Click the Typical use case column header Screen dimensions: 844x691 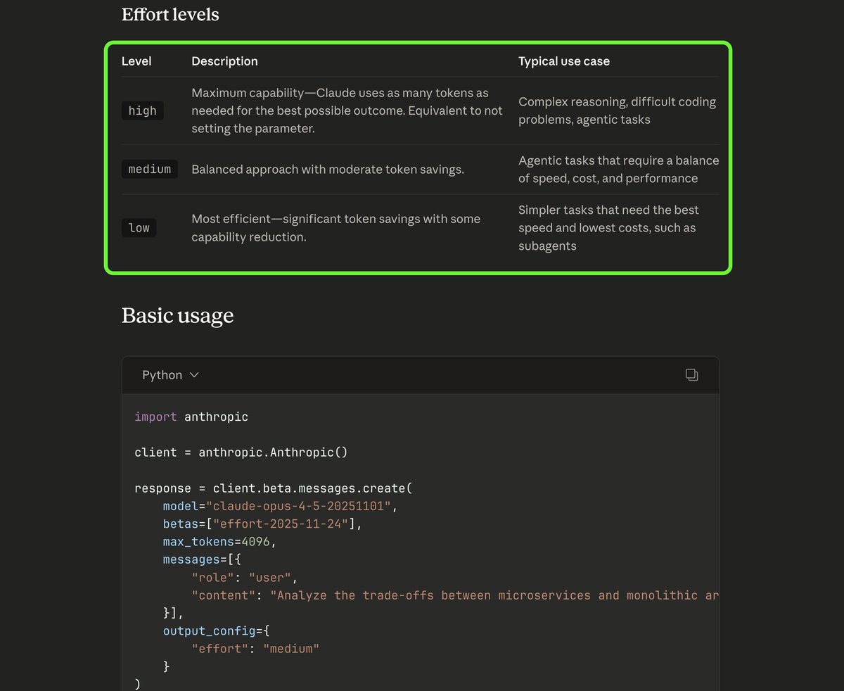(563, 61)
